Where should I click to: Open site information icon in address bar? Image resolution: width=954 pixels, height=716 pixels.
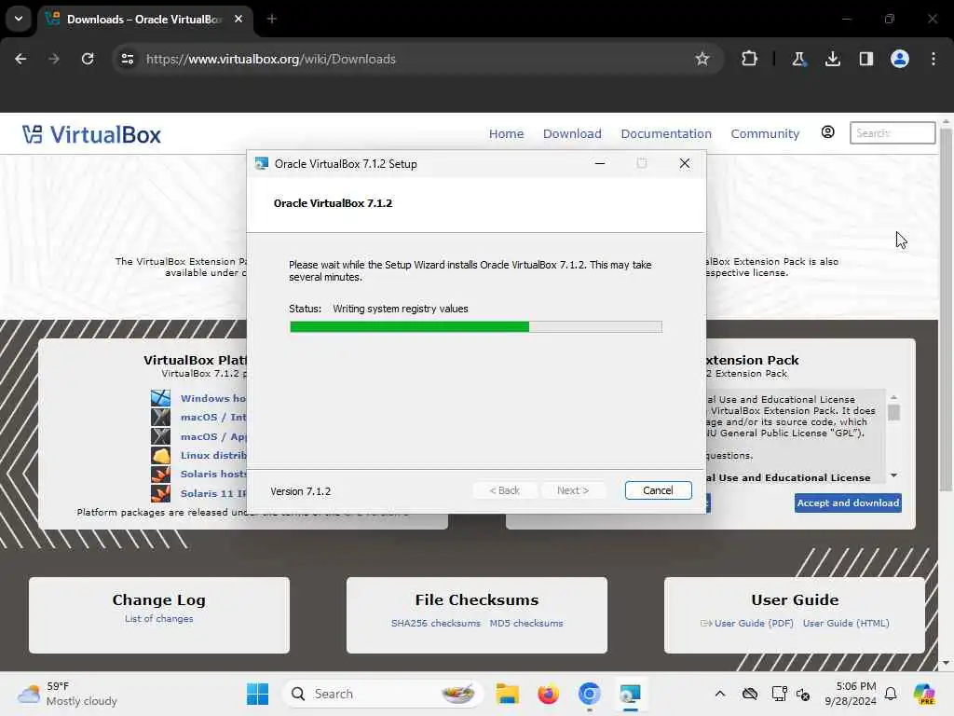pyautogui.click(x=127, y=59)
